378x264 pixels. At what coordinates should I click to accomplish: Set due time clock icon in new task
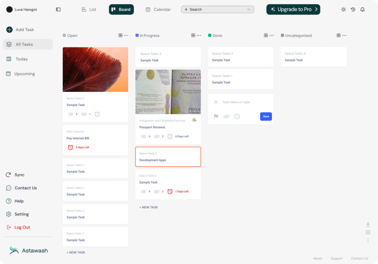[237, 117]
